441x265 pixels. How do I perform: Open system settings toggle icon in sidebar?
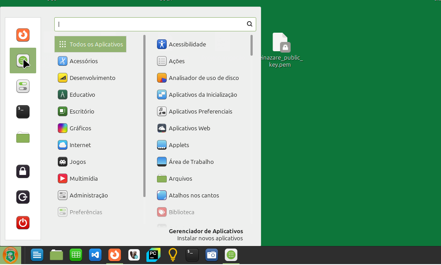point(23,86)
